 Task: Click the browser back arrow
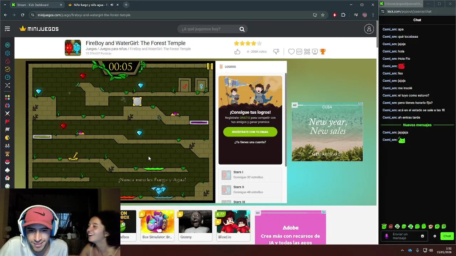coord(5,15)
